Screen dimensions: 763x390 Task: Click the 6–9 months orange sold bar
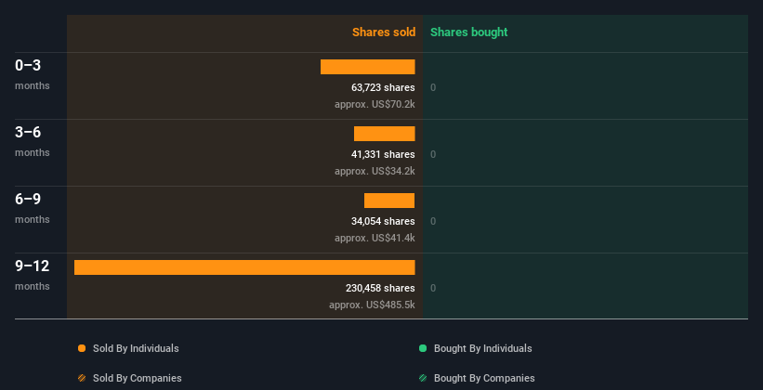coord(389,201)
